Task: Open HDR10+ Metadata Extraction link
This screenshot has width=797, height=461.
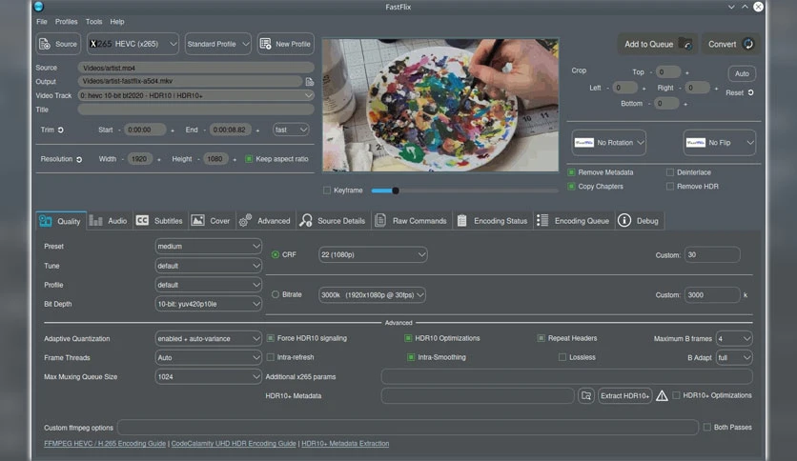Action: [345, 444]
